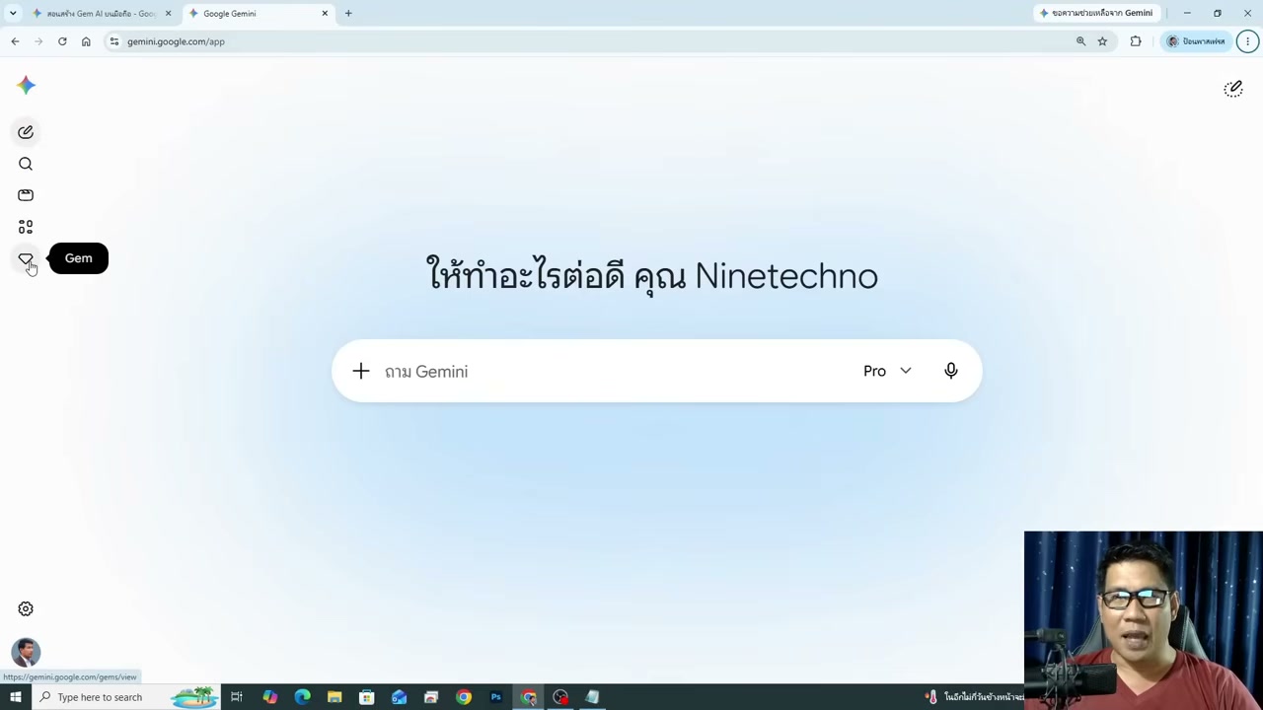
Task: Click the Gem tooltip label
Action: click(x=79, y=258)
